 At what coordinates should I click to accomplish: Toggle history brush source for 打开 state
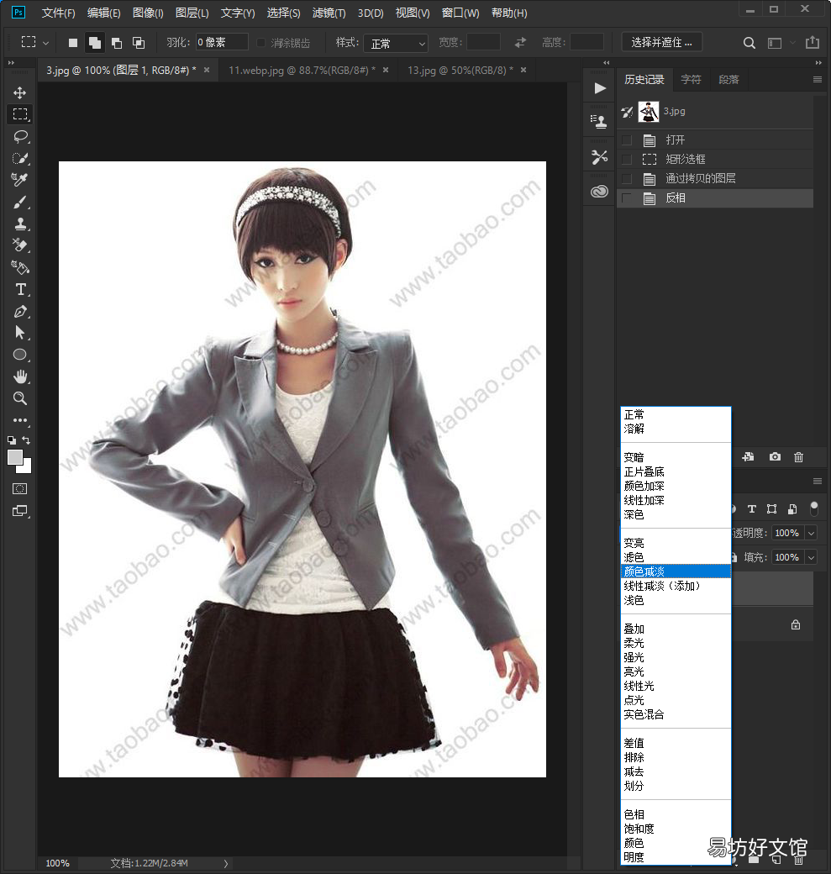[x=627, y=140]
